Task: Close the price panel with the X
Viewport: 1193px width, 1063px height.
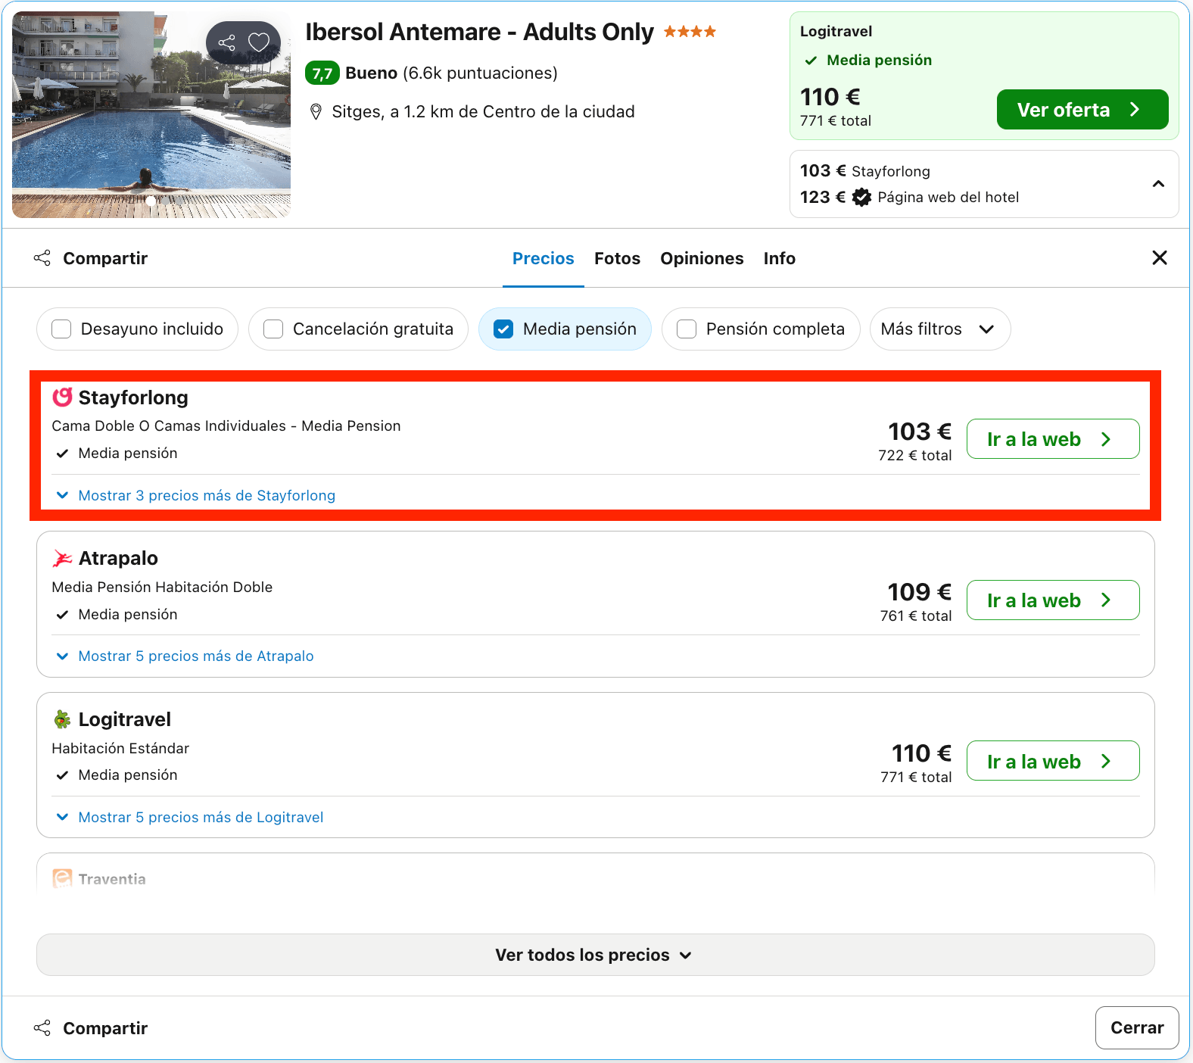Action: tap(1159, 258)
